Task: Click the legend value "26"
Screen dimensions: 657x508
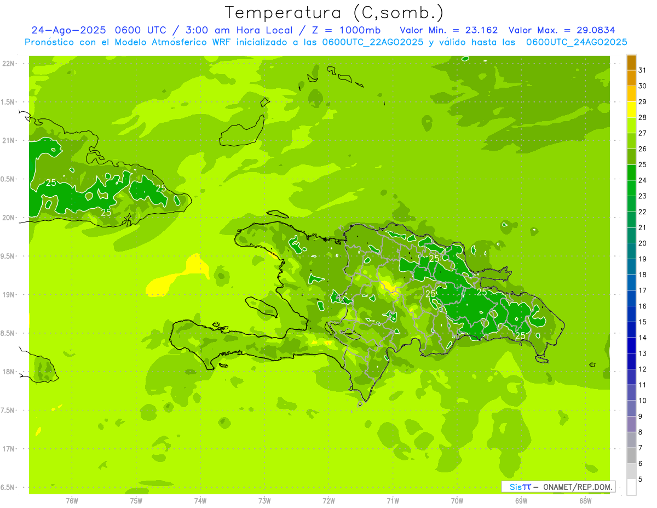Action: pyautogui.click(x=643, y=149)
